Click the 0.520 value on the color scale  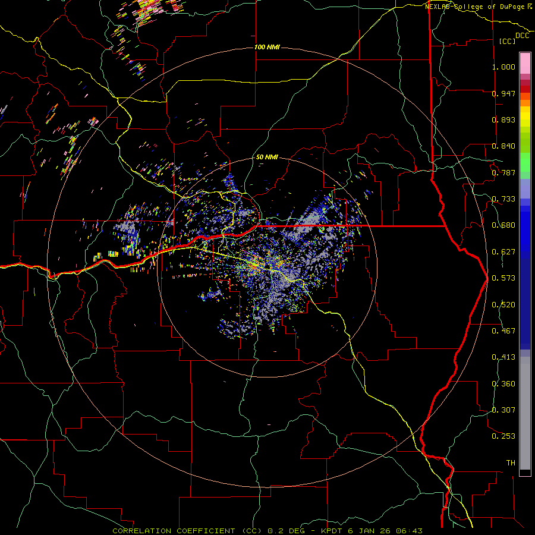pos(503,305)
